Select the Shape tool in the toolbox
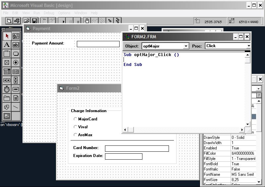The image size is (265, 187). coord(7,107)
